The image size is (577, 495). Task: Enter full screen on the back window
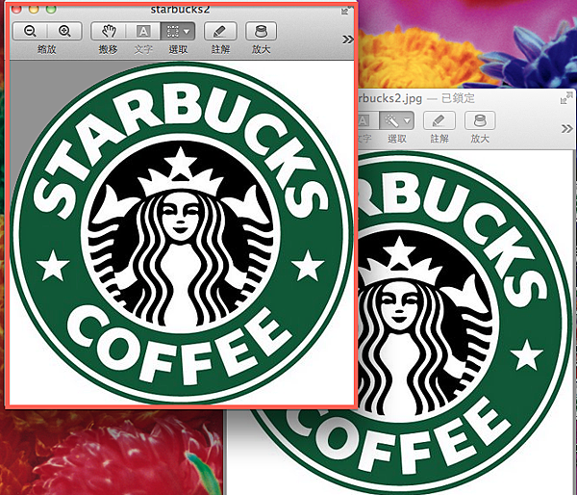[x=566, y=98]
